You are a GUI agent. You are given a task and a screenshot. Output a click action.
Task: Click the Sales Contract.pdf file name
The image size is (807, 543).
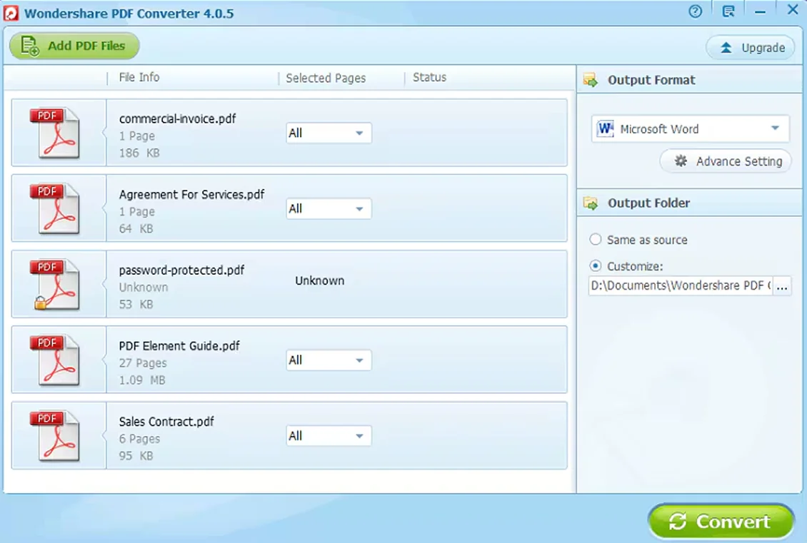[166, 422]
